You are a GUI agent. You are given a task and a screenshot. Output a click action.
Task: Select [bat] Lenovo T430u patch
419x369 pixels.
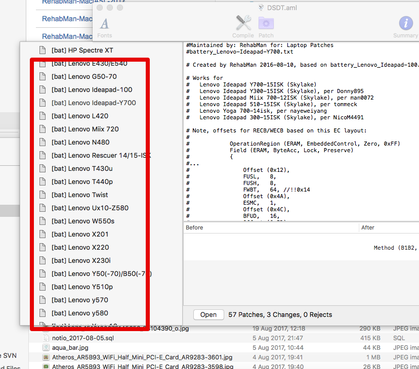pyautogui.click(x=82, y=168)
